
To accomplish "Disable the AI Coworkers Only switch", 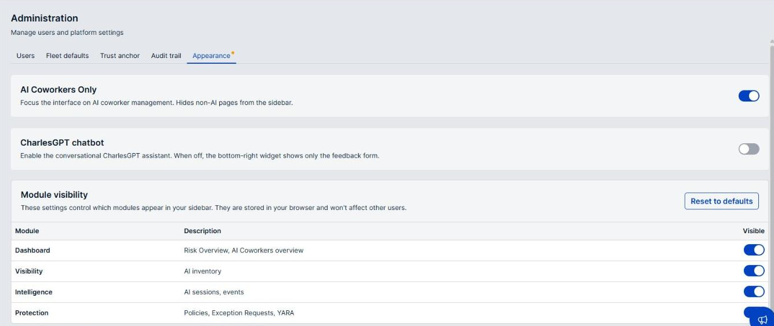I will 748,96.
